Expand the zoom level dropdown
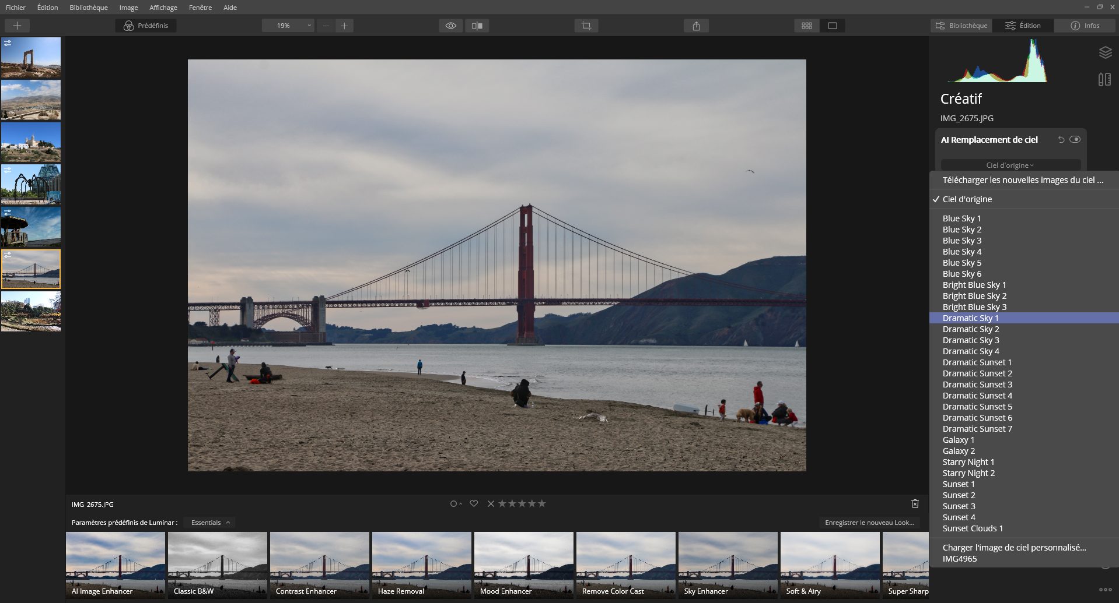 coord(309,25)
